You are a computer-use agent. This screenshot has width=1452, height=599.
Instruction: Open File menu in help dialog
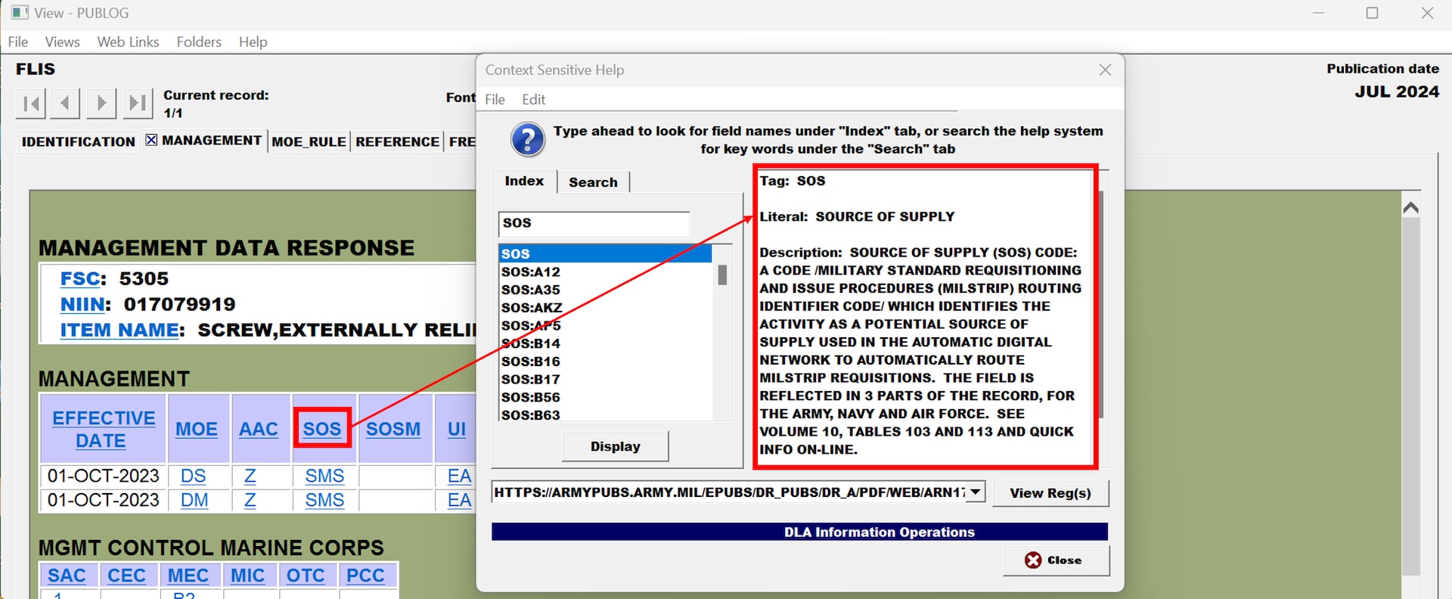(495, 99)
